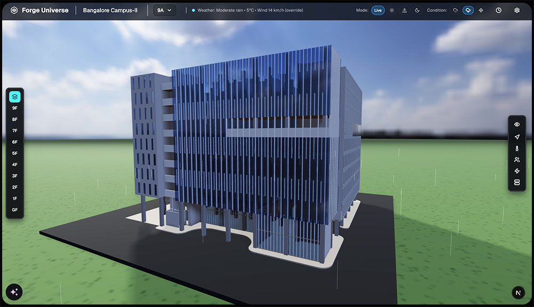
Task: Open the sparkle AI assistant button
Action: [x=14, y=292]
